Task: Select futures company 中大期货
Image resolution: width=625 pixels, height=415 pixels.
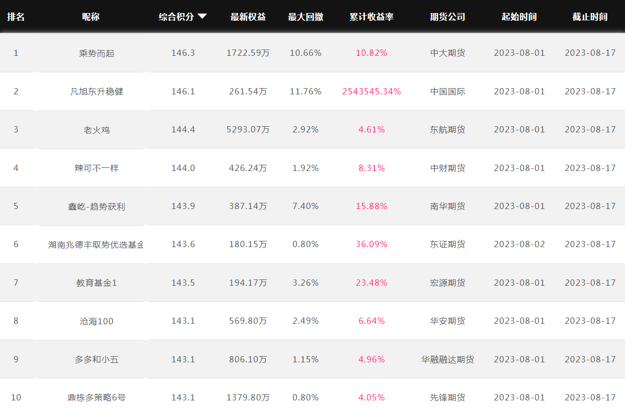Action: coord(448,53)
